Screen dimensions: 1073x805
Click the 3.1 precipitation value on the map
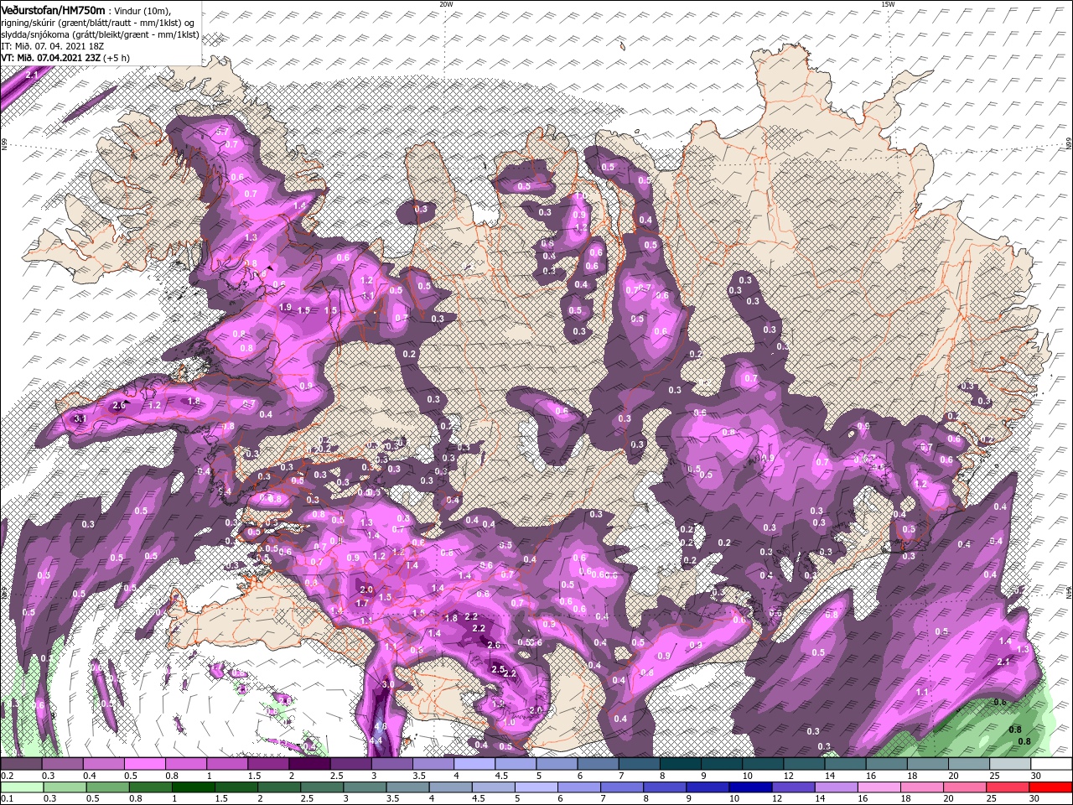pos(80,418)
